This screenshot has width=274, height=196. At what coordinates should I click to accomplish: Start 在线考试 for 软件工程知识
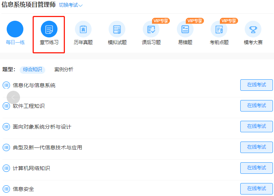pos(257,106)
